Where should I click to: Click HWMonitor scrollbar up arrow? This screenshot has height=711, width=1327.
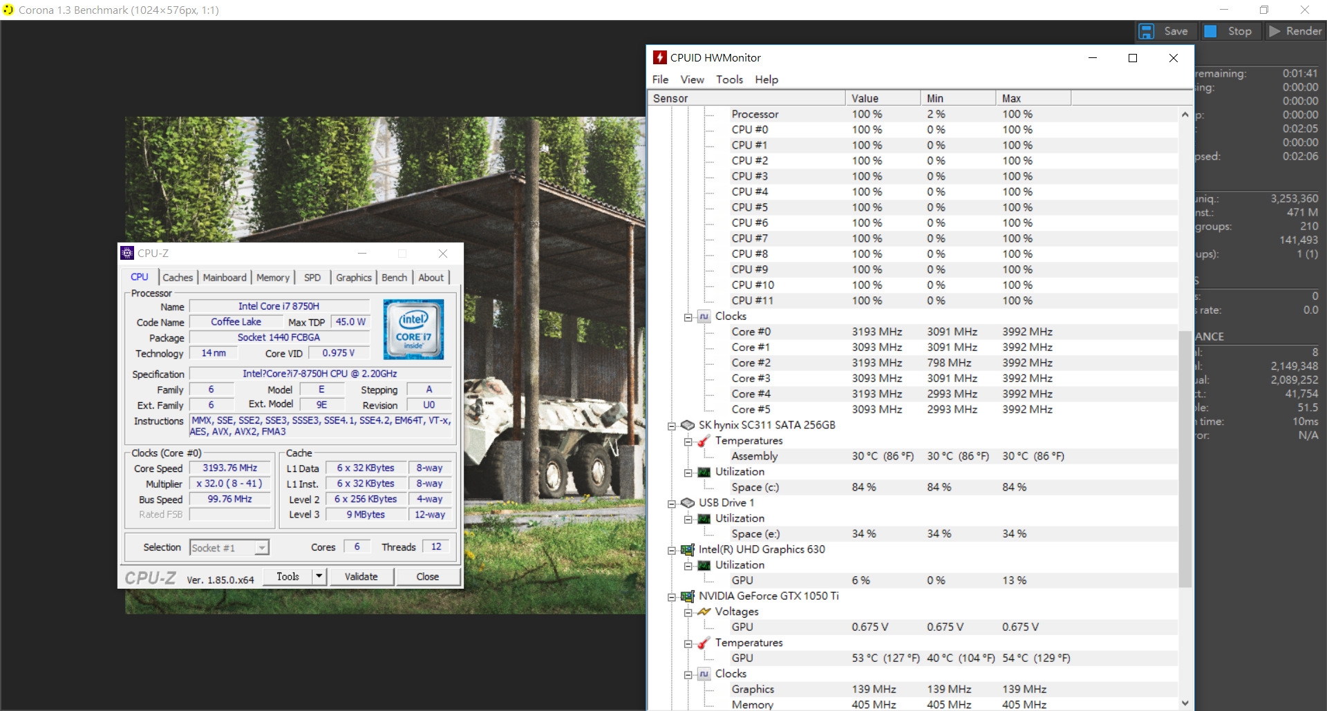click(1185, 115)
